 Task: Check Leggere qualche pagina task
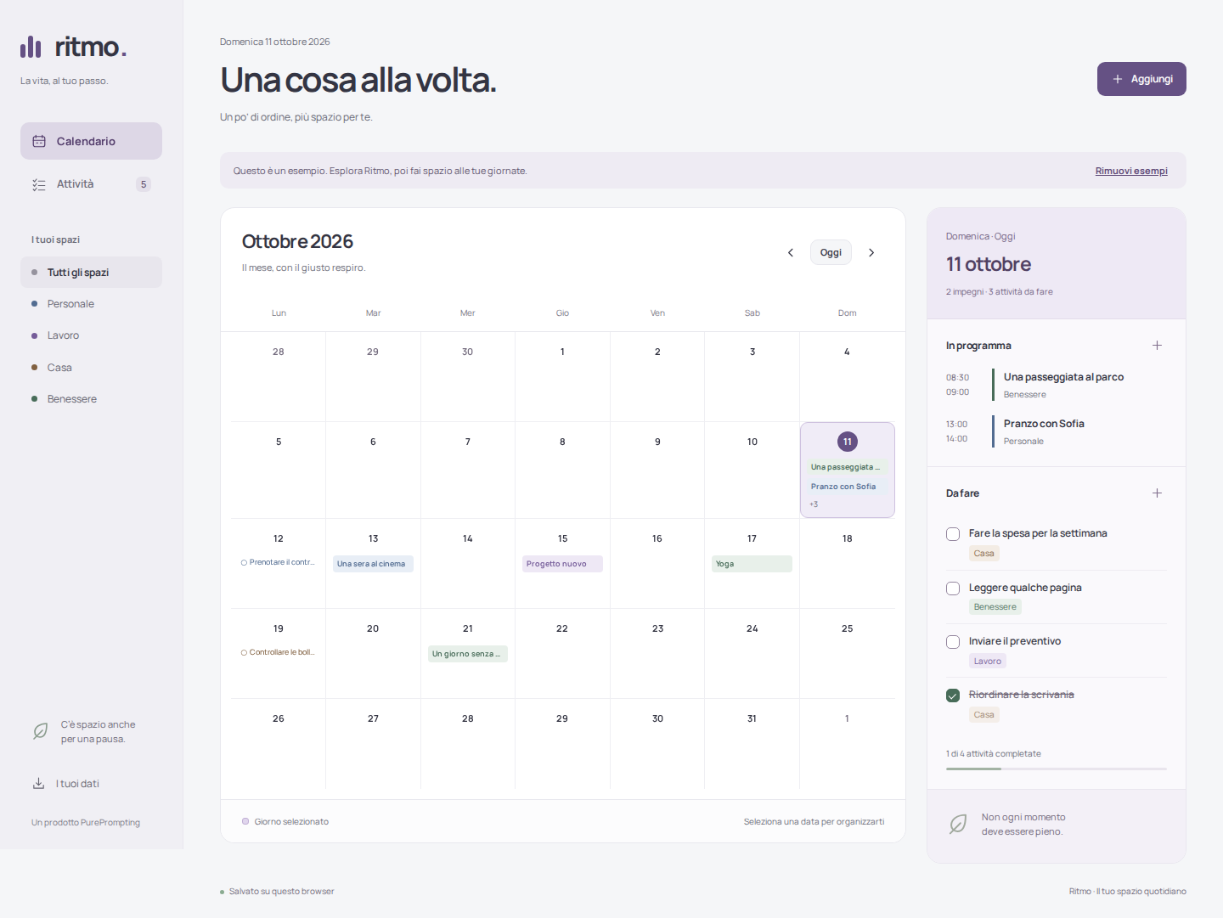click(953, 589)
